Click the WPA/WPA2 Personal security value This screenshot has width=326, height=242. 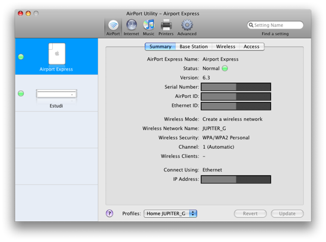pos(226,138)
